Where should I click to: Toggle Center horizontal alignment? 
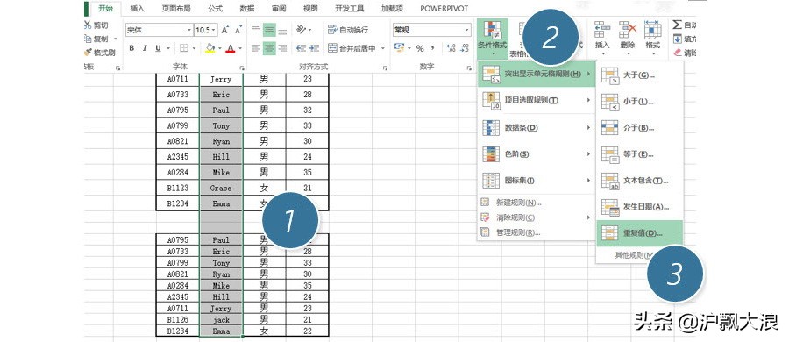(x=269, y=48)
